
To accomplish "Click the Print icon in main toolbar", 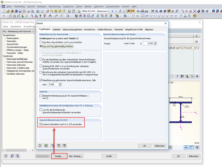I will (x=28, y=11).
